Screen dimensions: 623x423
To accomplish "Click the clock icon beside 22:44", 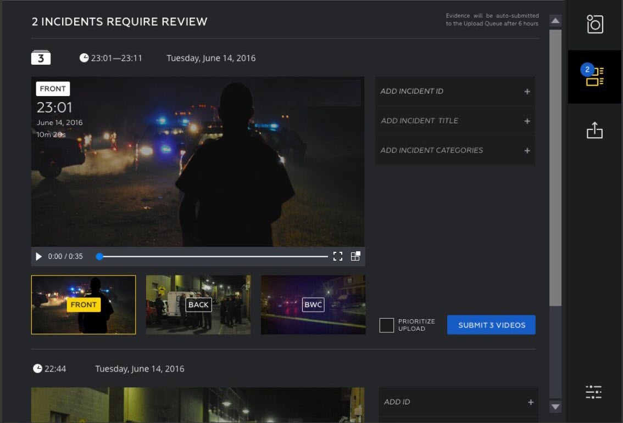I will [x=37, y=369].
